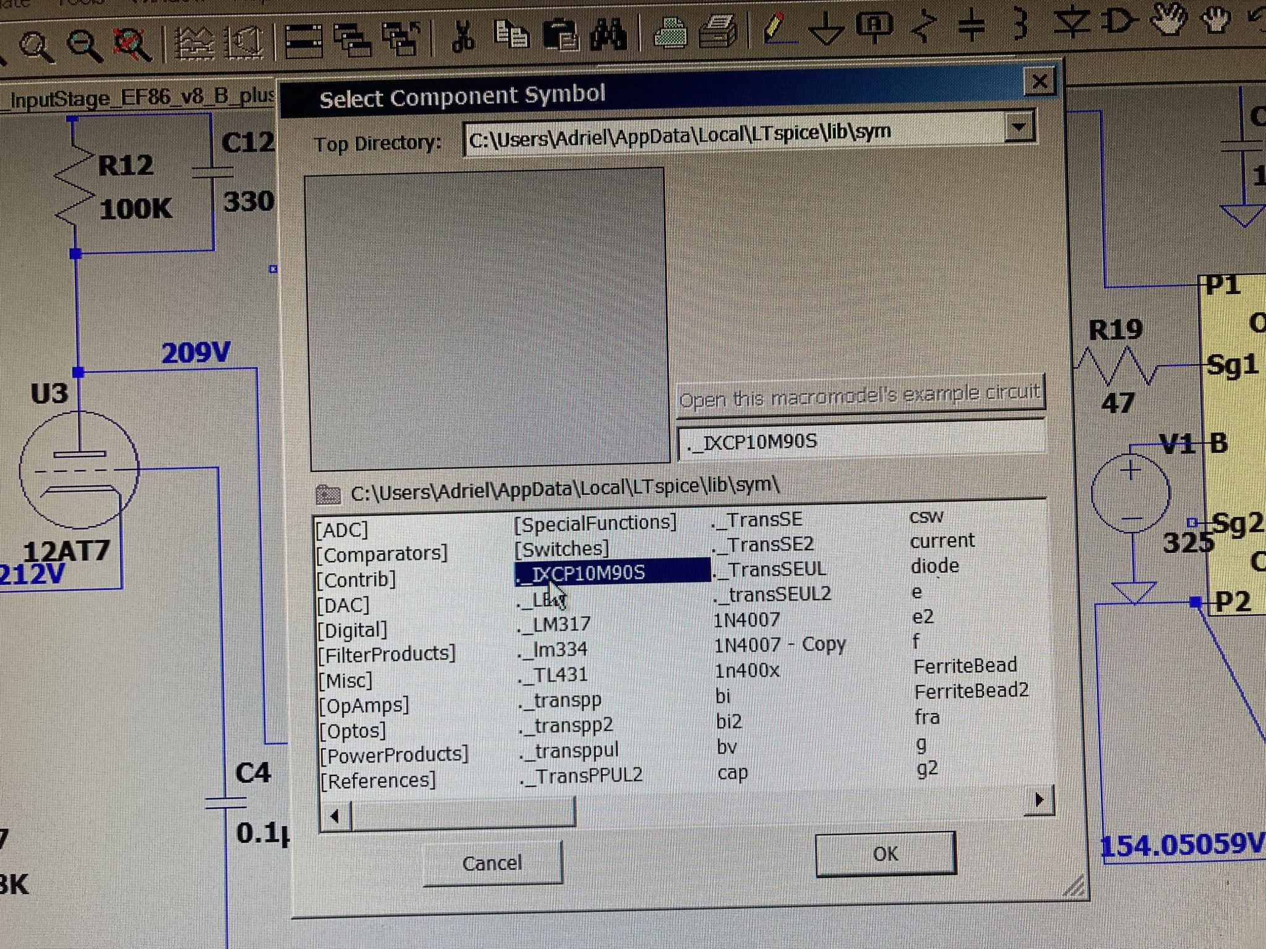Image resolution: width=1266 pixels, height=949 pixels.
Task: Click the list's left scroll arrow
Action: point(335,816)
